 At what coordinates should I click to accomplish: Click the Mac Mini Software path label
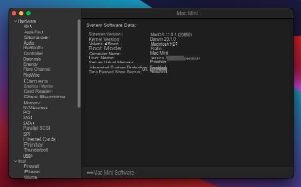point(114,173)
